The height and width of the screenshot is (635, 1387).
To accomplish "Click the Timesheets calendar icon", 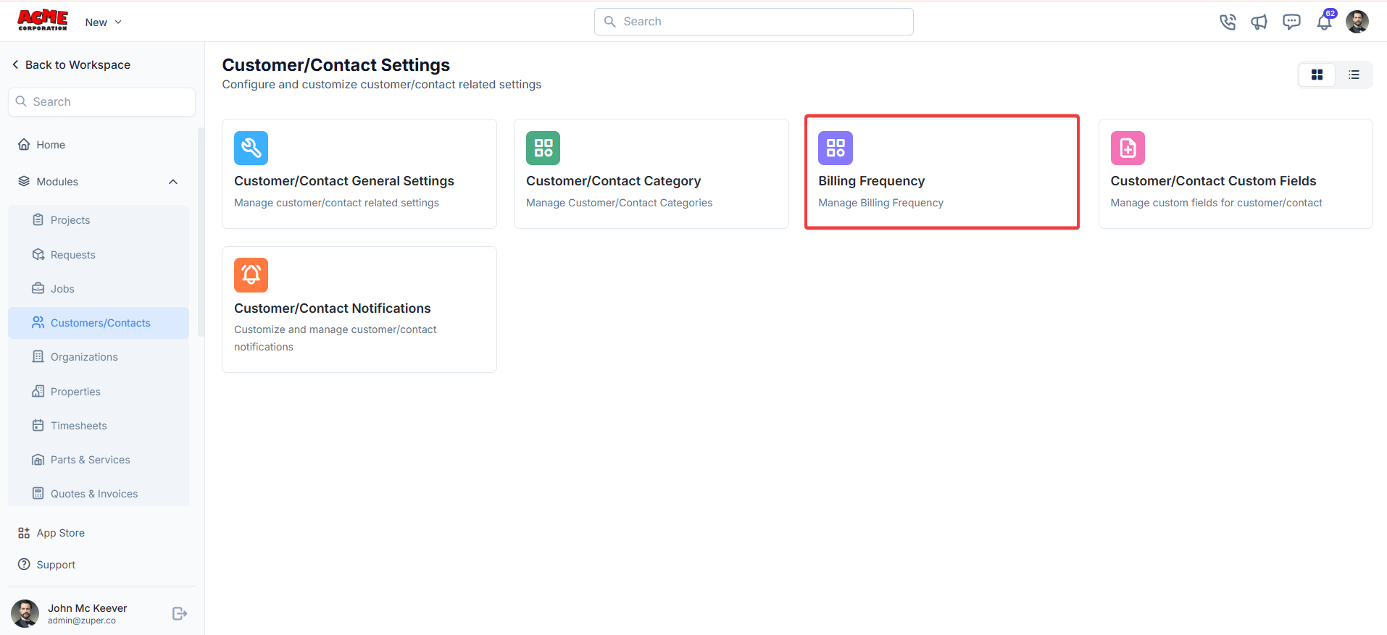I will point(38,425).
